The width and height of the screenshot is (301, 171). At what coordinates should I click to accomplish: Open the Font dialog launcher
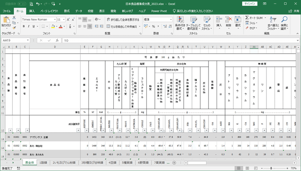coord(75,34)
